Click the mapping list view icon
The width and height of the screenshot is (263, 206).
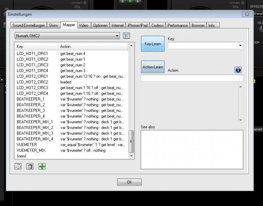tap(126, 36)
